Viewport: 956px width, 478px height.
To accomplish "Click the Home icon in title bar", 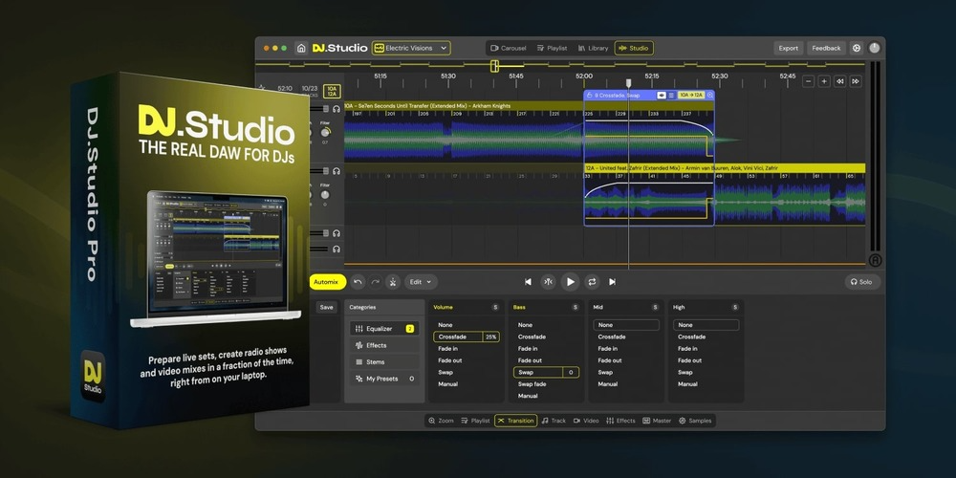I will point(301,48).
